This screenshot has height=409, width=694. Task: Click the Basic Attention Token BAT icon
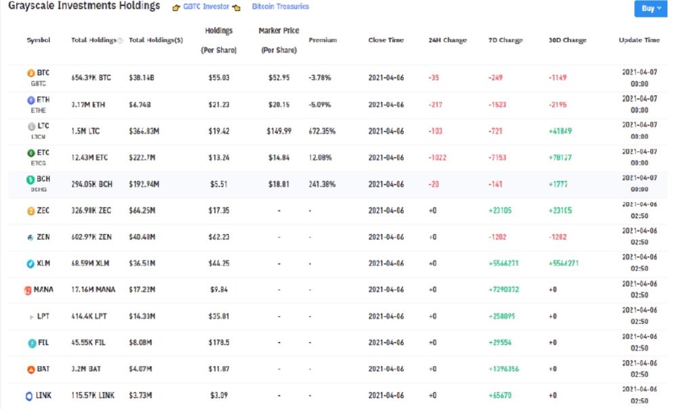(x=30, y=370)
